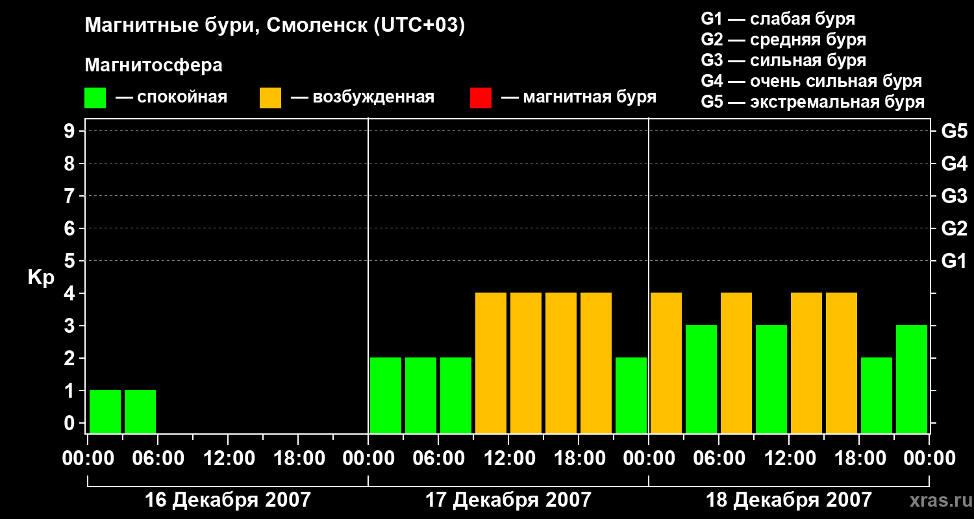Click the green 'спокойная' legend swatch
Image resolution: width=974 pixels, height=519 pixels.
[95, 98]
